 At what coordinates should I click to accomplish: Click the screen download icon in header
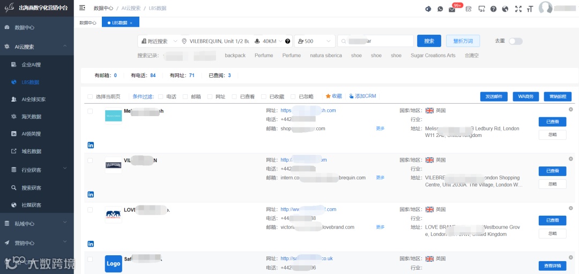pyautogui.click(x=481, y=9)
